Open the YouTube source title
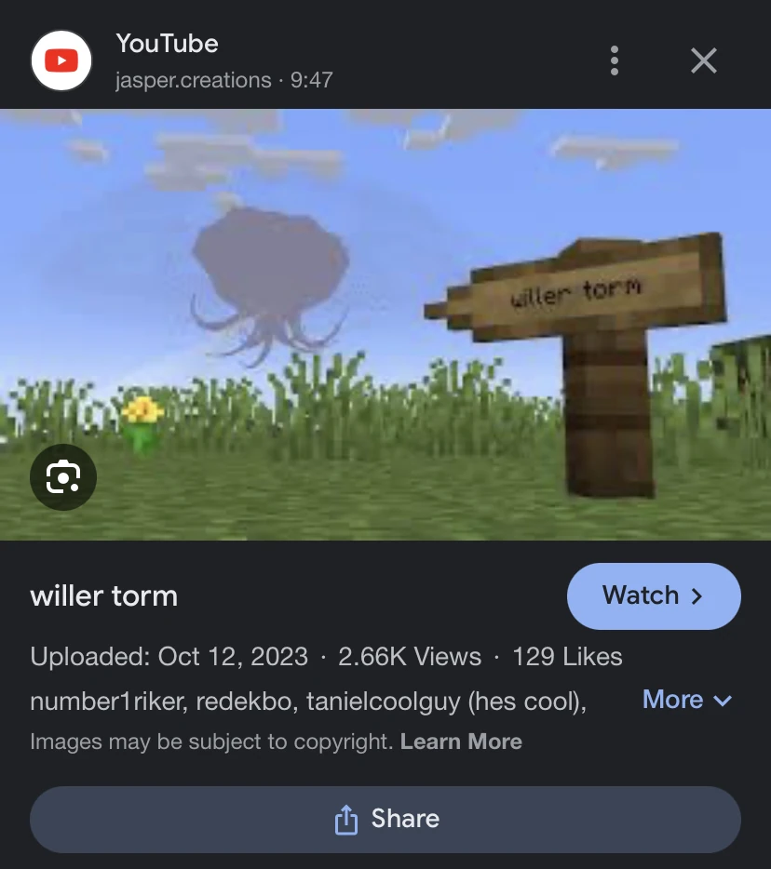The image size is (771, 869). (x=167, y=43)
